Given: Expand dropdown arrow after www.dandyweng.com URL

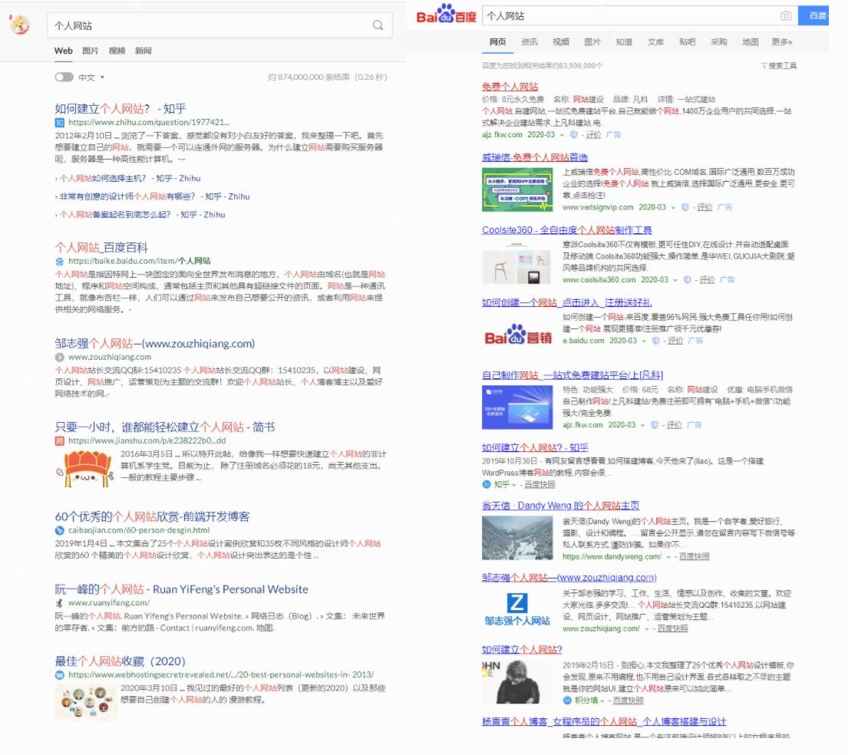Looking at the screenshot, I should click(x=668, y=557).
